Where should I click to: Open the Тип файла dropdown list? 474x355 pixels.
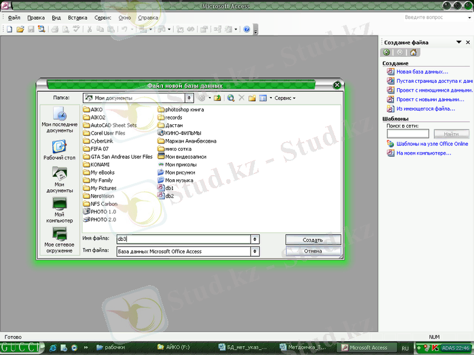pyautogui.click(x=255, y=251)
